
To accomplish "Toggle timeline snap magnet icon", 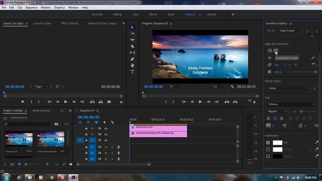I will pos(89,123).
